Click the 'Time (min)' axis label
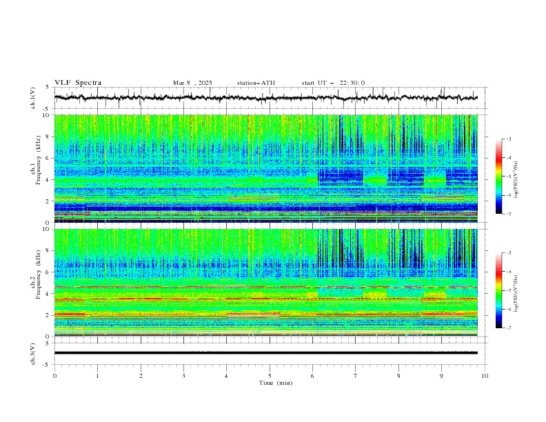 [x=276, y=383]
